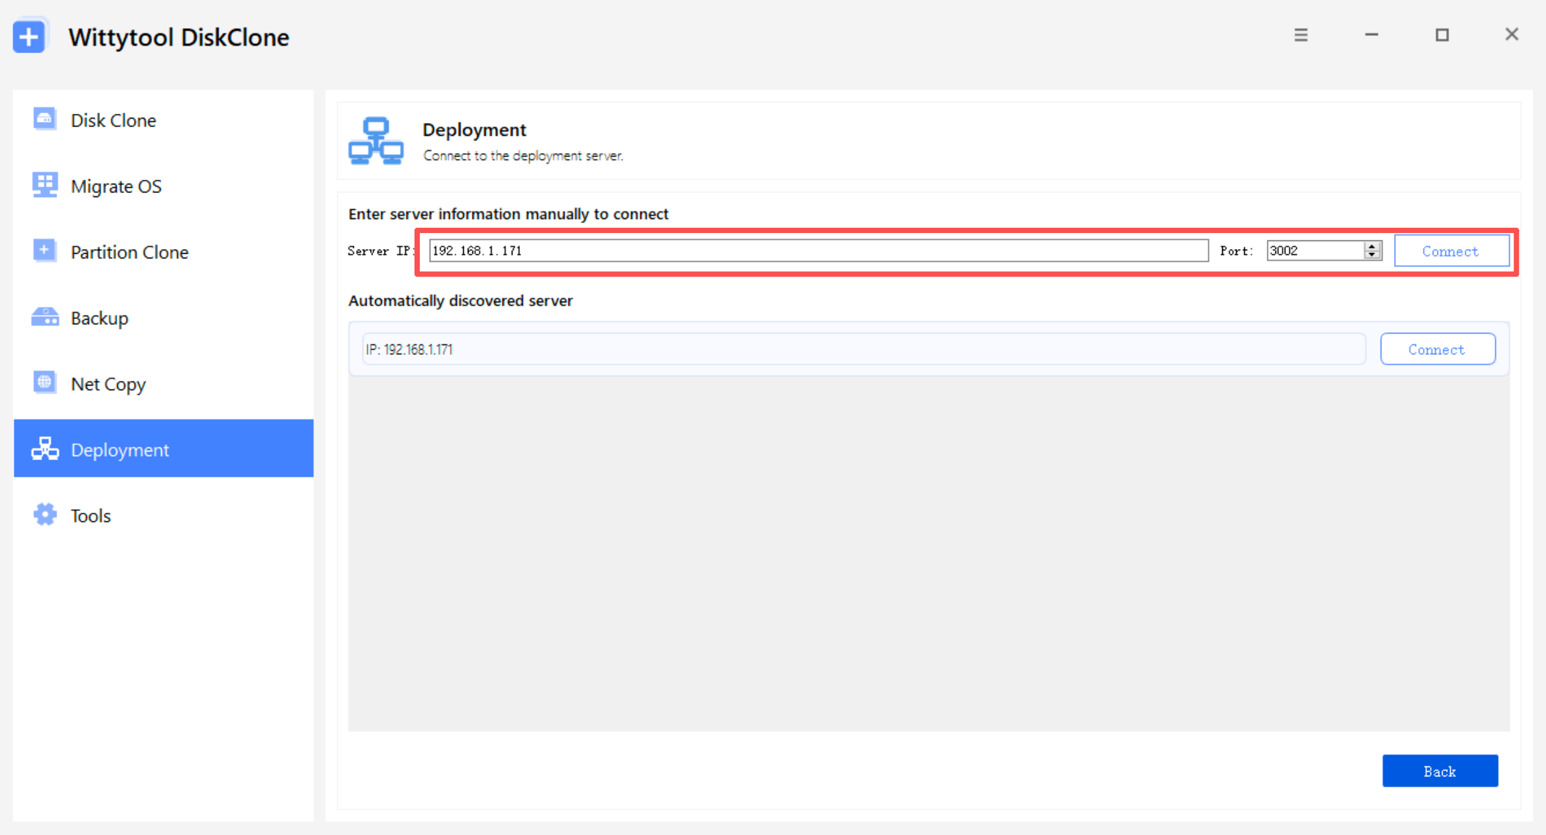
Task: Click the Disk Clone sidebar icon
Action: 45,120
